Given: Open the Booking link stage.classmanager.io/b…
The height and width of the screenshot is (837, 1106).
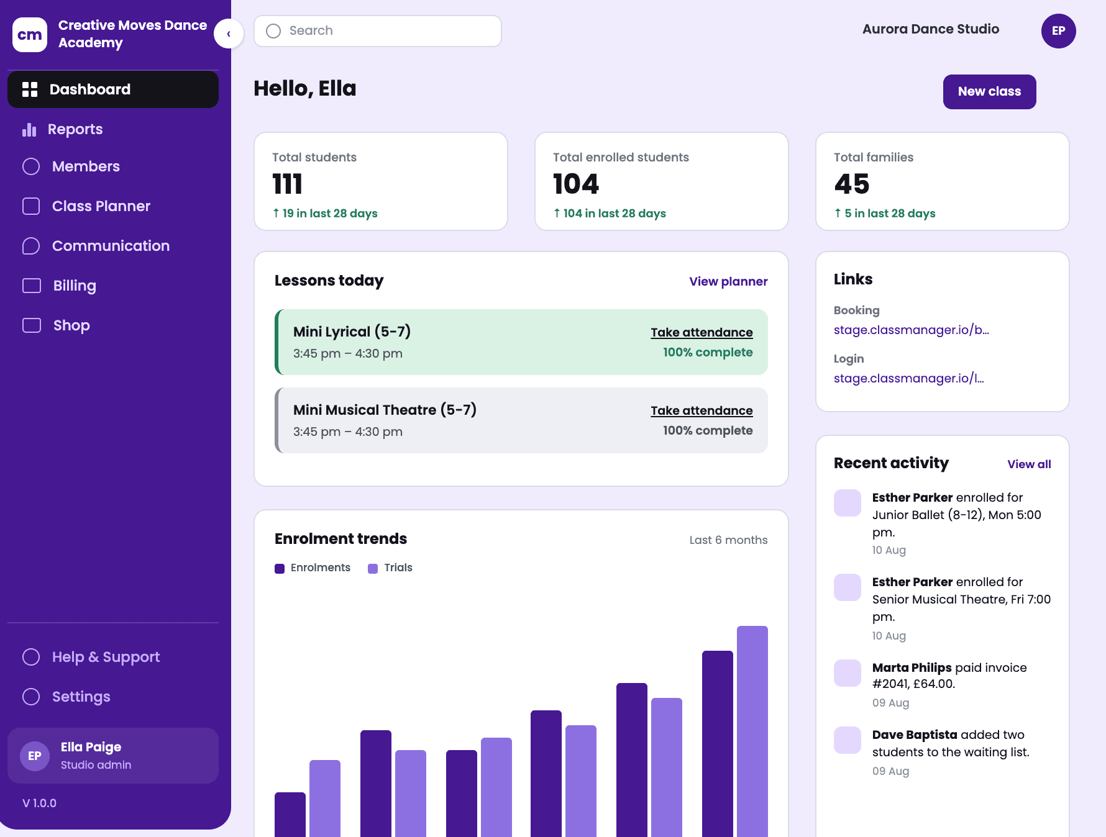Looking at the screenshot, I should point(911,330).
